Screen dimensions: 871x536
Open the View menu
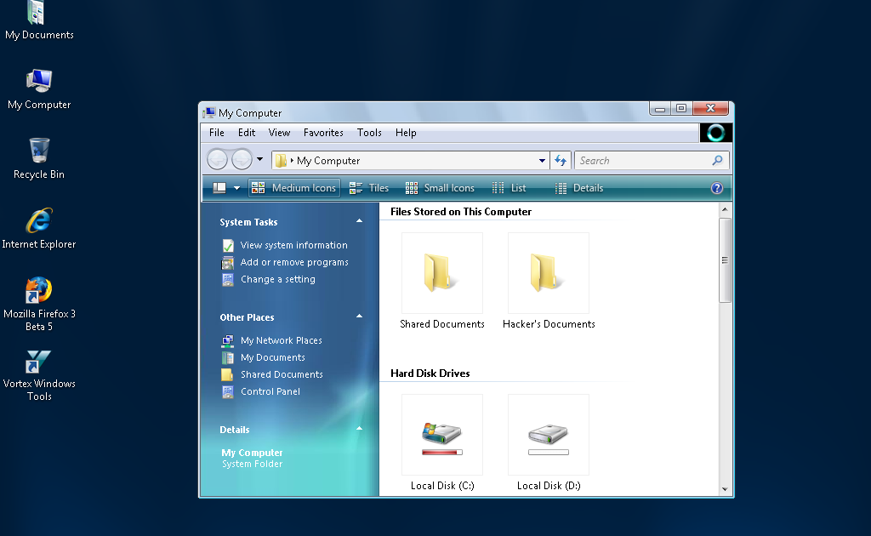tap(279, 133)
